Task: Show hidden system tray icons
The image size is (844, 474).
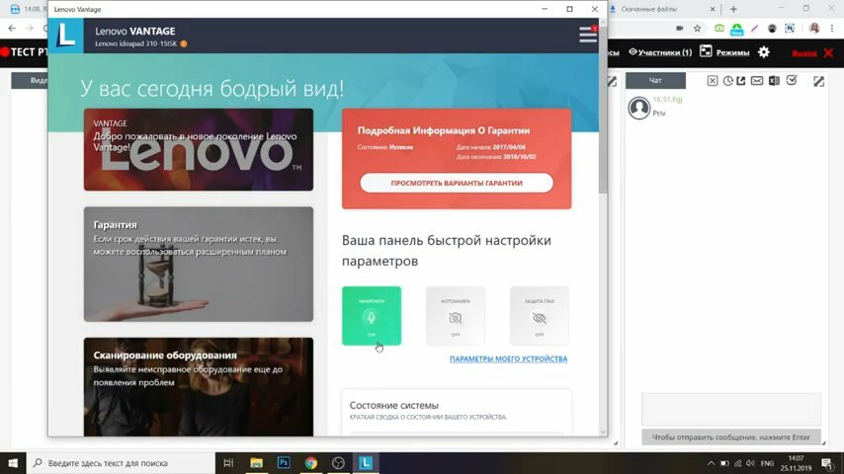Action: (x=711, y=463)
